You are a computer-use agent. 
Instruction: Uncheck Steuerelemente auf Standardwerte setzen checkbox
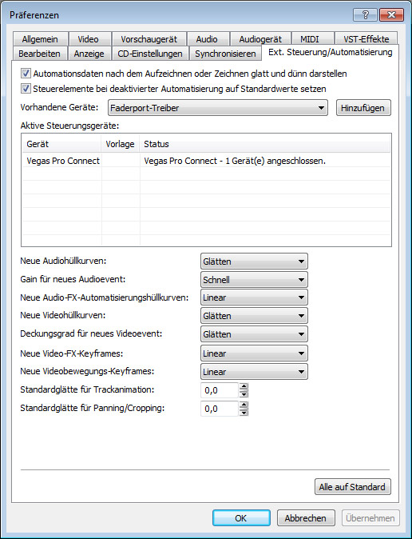[x=26, y=89]
